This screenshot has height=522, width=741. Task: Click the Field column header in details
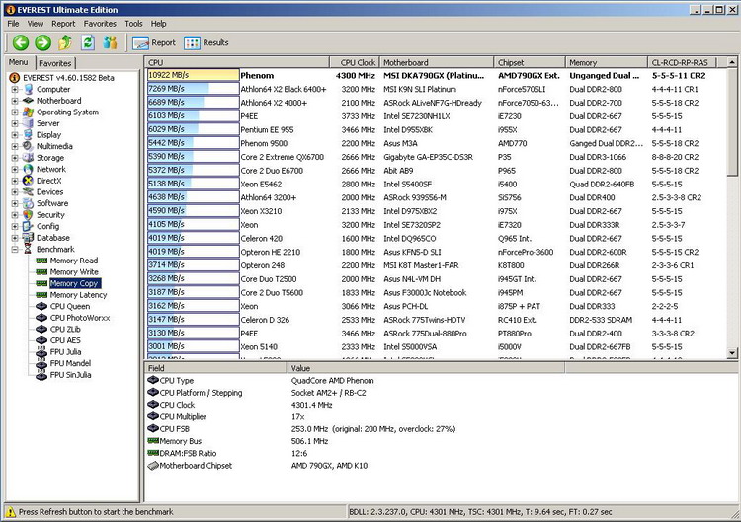coord(215,368)
